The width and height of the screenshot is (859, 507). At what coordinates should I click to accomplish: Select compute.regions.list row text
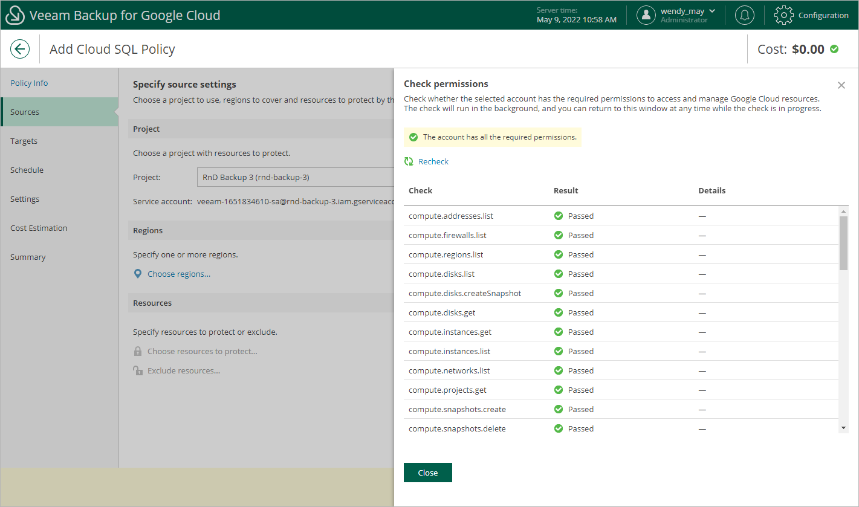pyautogui.click(x=446, y=254)
